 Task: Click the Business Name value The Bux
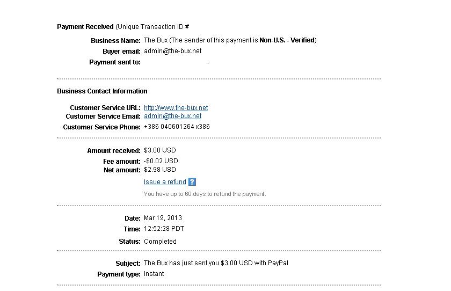[156, 40]
